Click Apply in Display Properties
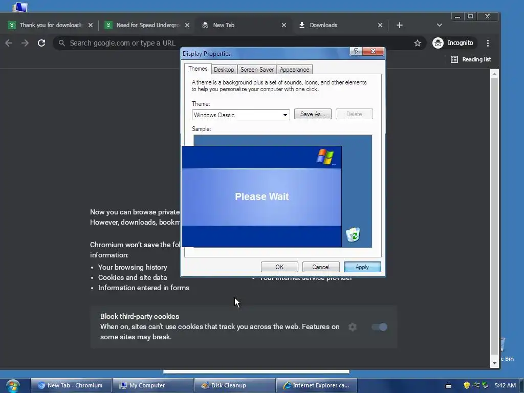 tap(362, 267)
